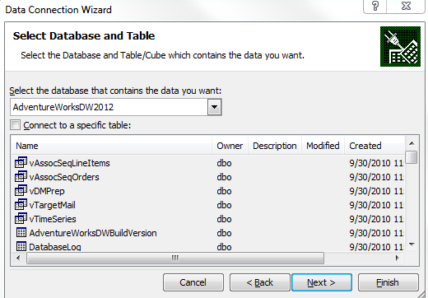Proceed with the Next > button
Viewport: 428px width, 298px height.
pos(322,282)
